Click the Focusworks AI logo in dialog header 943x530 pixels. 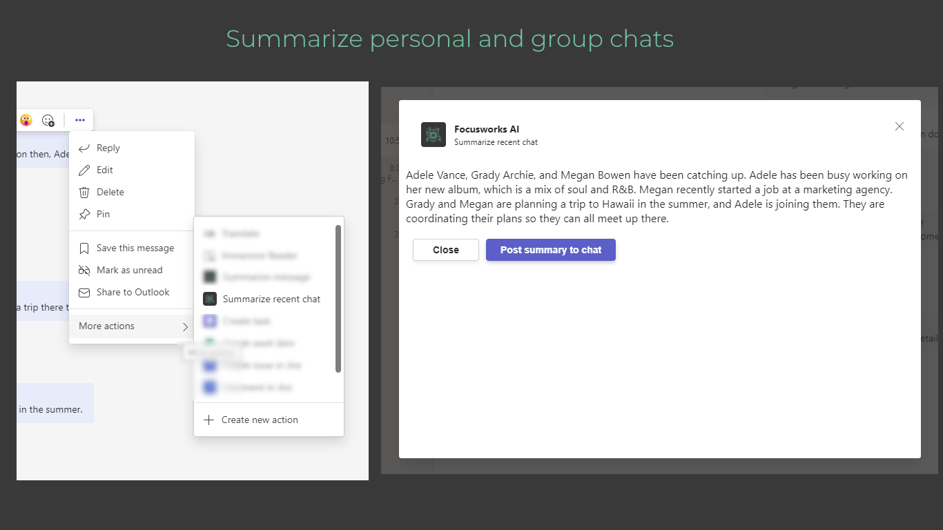[x=434, y=135]
